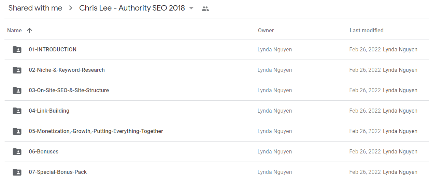
Task: Click the 04-Link-Building folder icon
Action: (x=17, y=111)
